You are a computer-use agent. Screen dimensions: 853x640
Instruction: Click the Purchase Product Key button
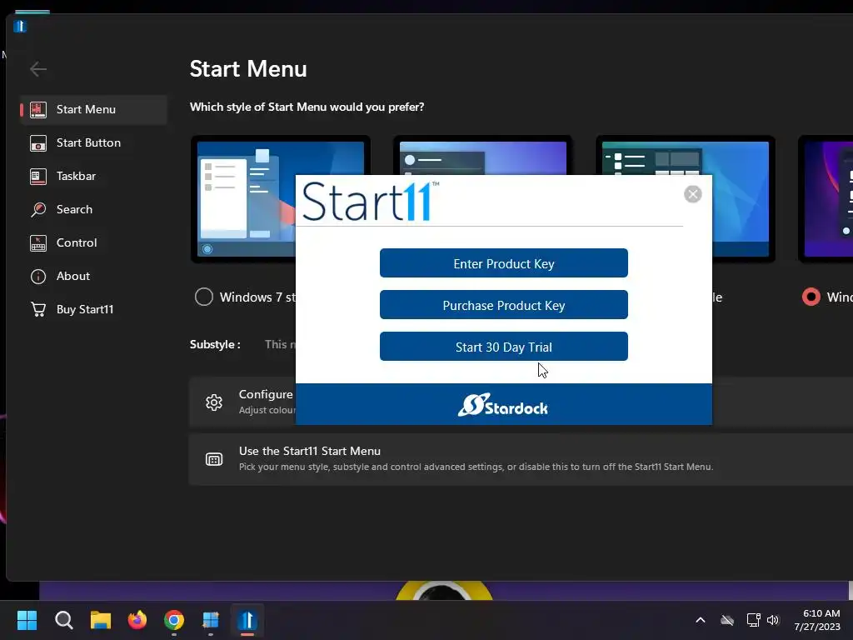tap(504, 305)
